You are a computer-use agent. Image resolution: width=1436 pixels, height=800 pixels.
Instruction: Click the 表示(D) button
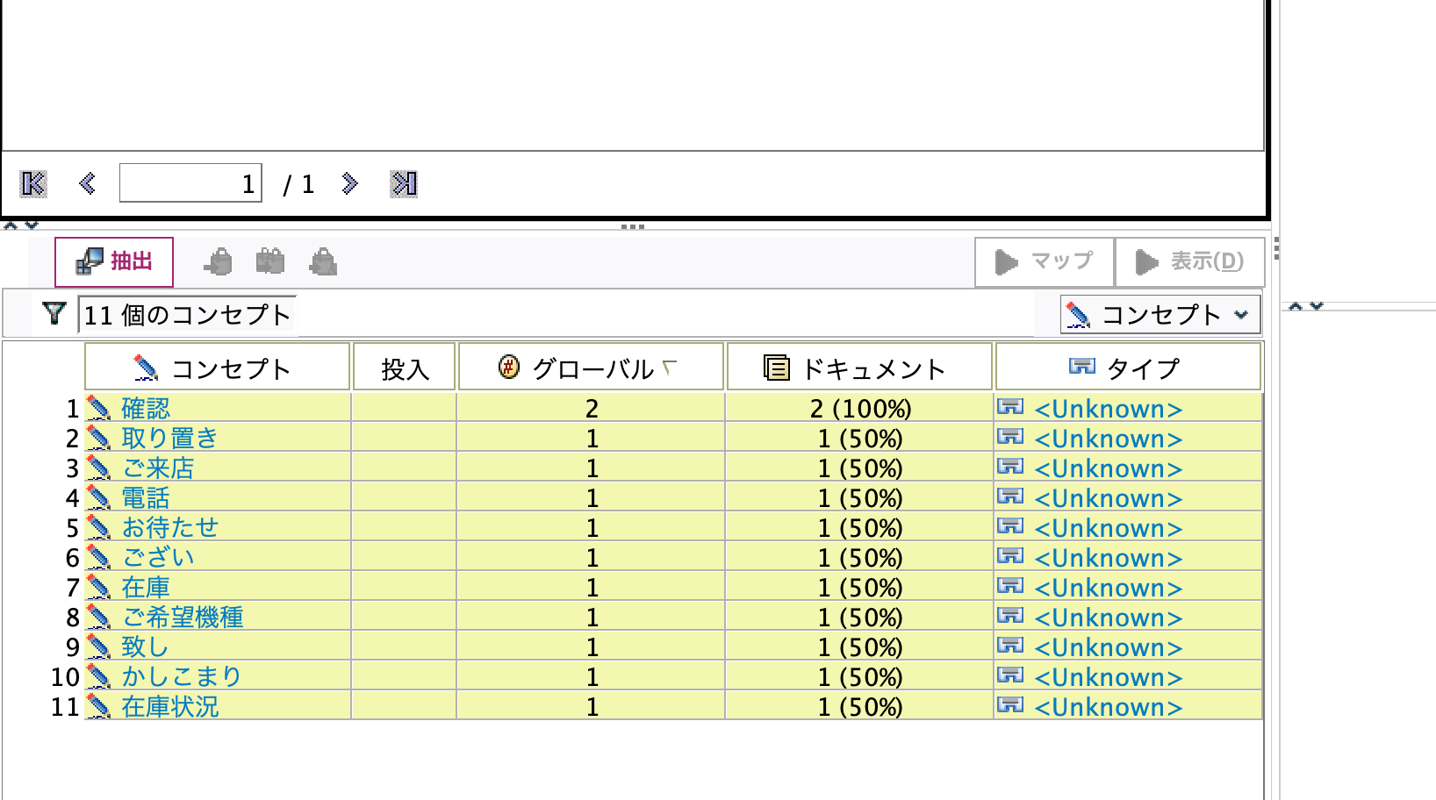[1189, 261]
